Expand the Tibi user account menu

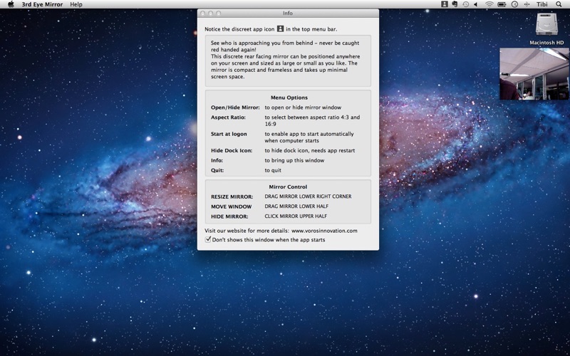pyautogui.click(x=542, y=4)
